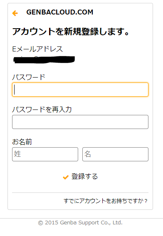Image resolution: width=163 pixels, height=236 pixels.
Task: Click the orange checkmark beside 登録する
Action: [66, 177]
